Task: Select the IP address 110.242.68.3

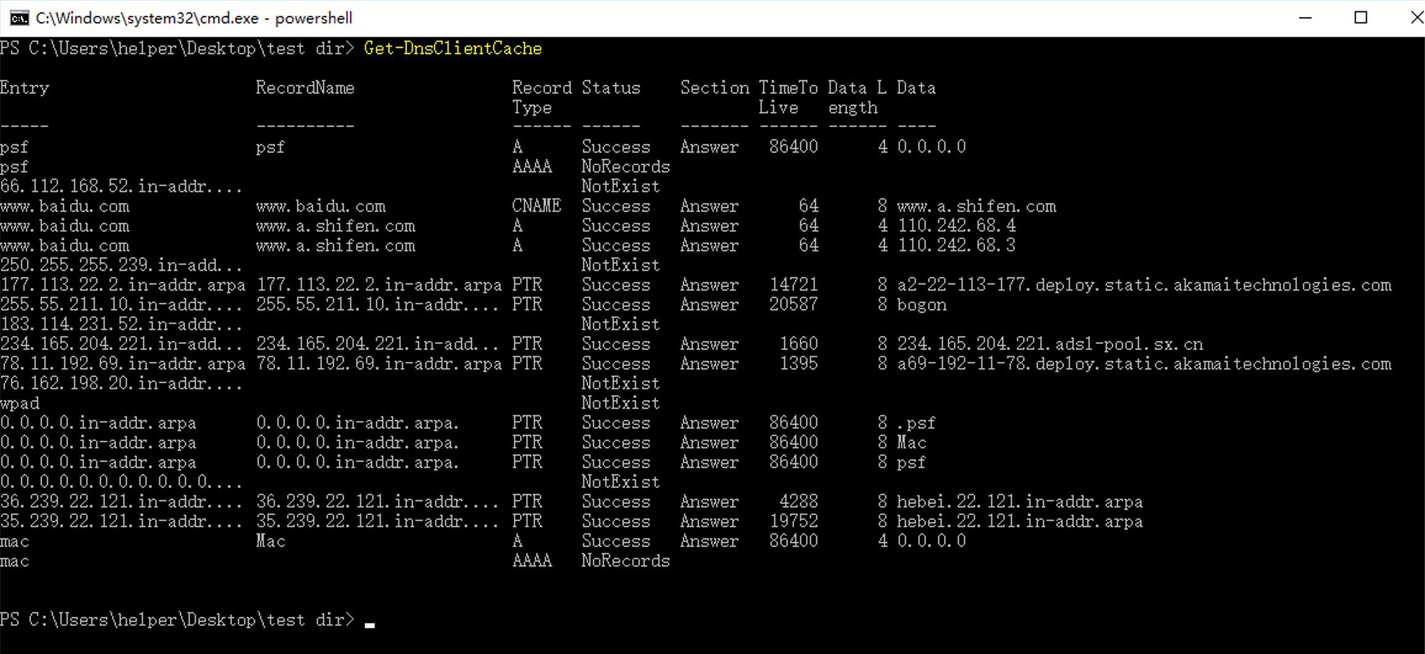Action: coord(956,246)
